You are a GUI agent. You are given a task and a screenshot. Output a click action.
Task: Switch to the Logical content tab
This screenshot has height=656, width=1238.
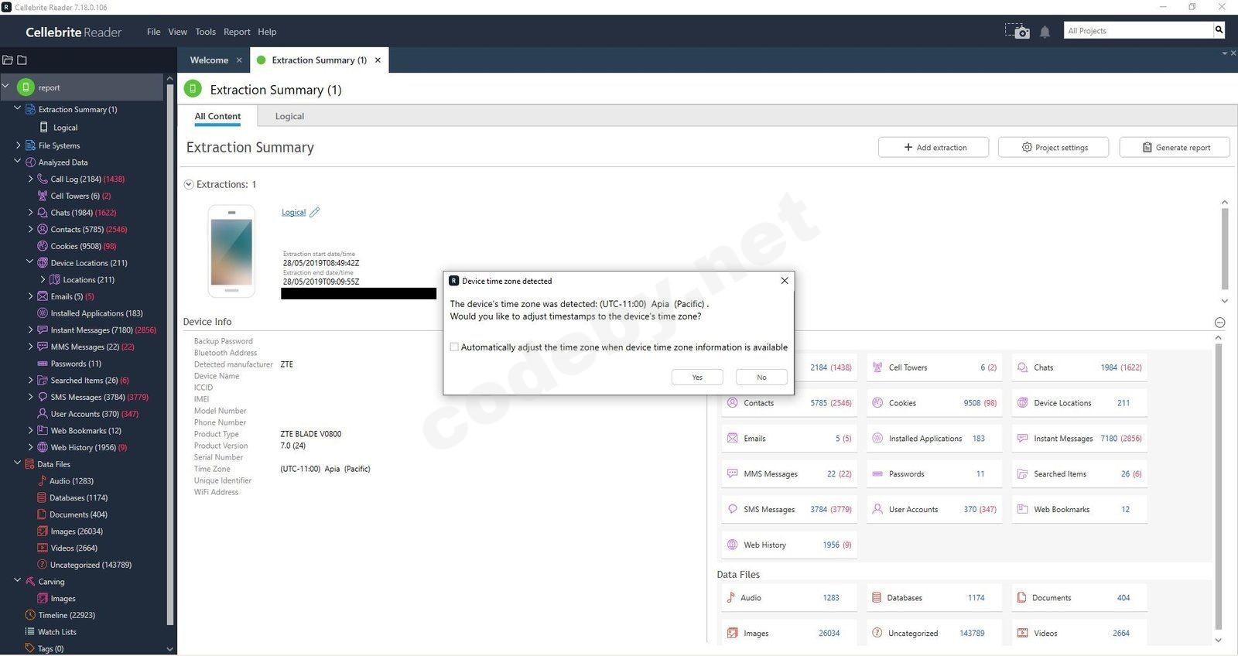(x=289, y=116)
